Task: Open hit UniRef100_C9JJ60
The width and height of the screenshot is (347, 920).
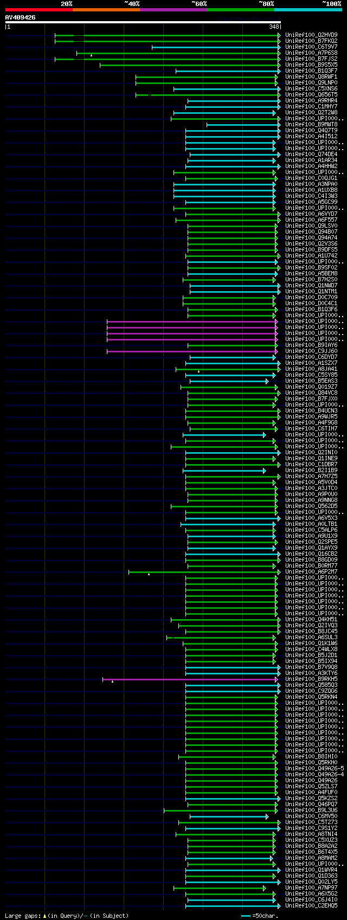Action: click(311, 351)
